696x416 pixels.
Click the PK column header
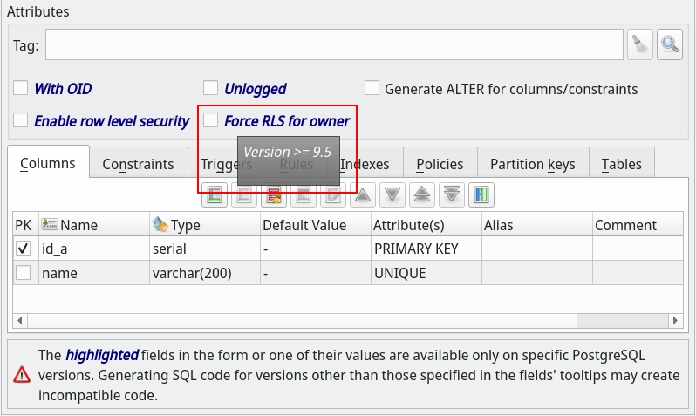25,225
